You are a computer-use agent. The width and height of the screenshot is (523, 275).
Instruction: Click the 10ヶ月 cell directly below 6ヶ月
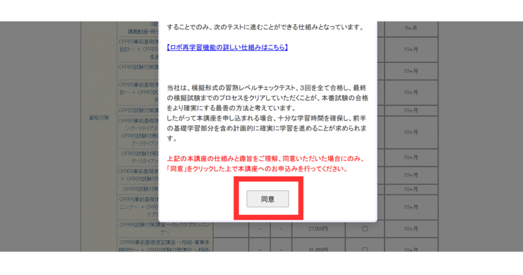point(411,51)
